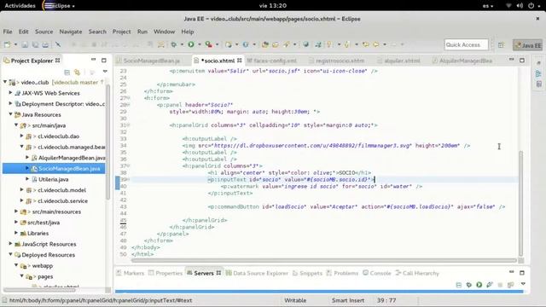The height and width of the screenshot is (307, 546).
Task: Toggle Link with Editor in Project Explorer
Action: click(x=78, y=72)
